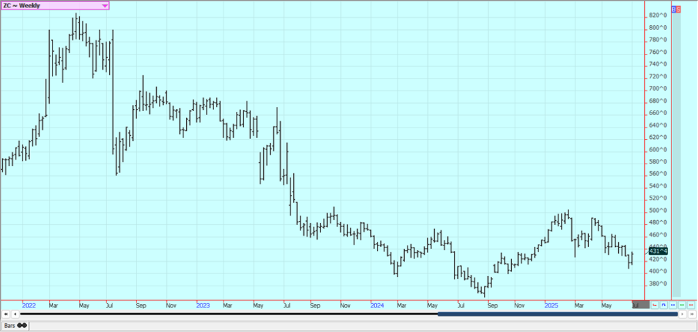698x332 pixels.
Task: Click the 2024 year label on the time axis
Action: (x=377, y=305)
